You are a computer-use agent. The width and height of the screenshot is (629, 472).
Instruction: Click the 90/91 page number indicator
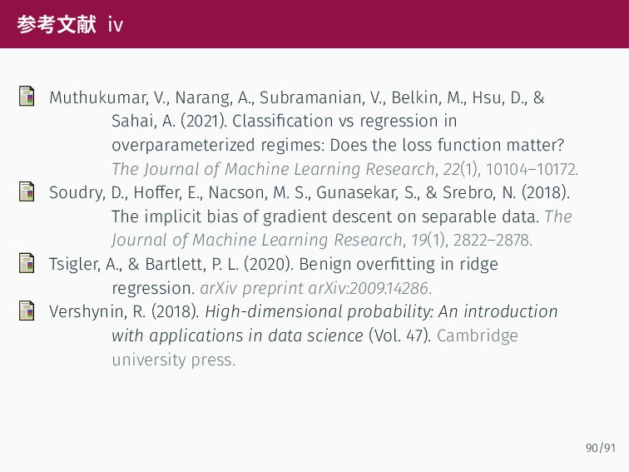point(601,448)
